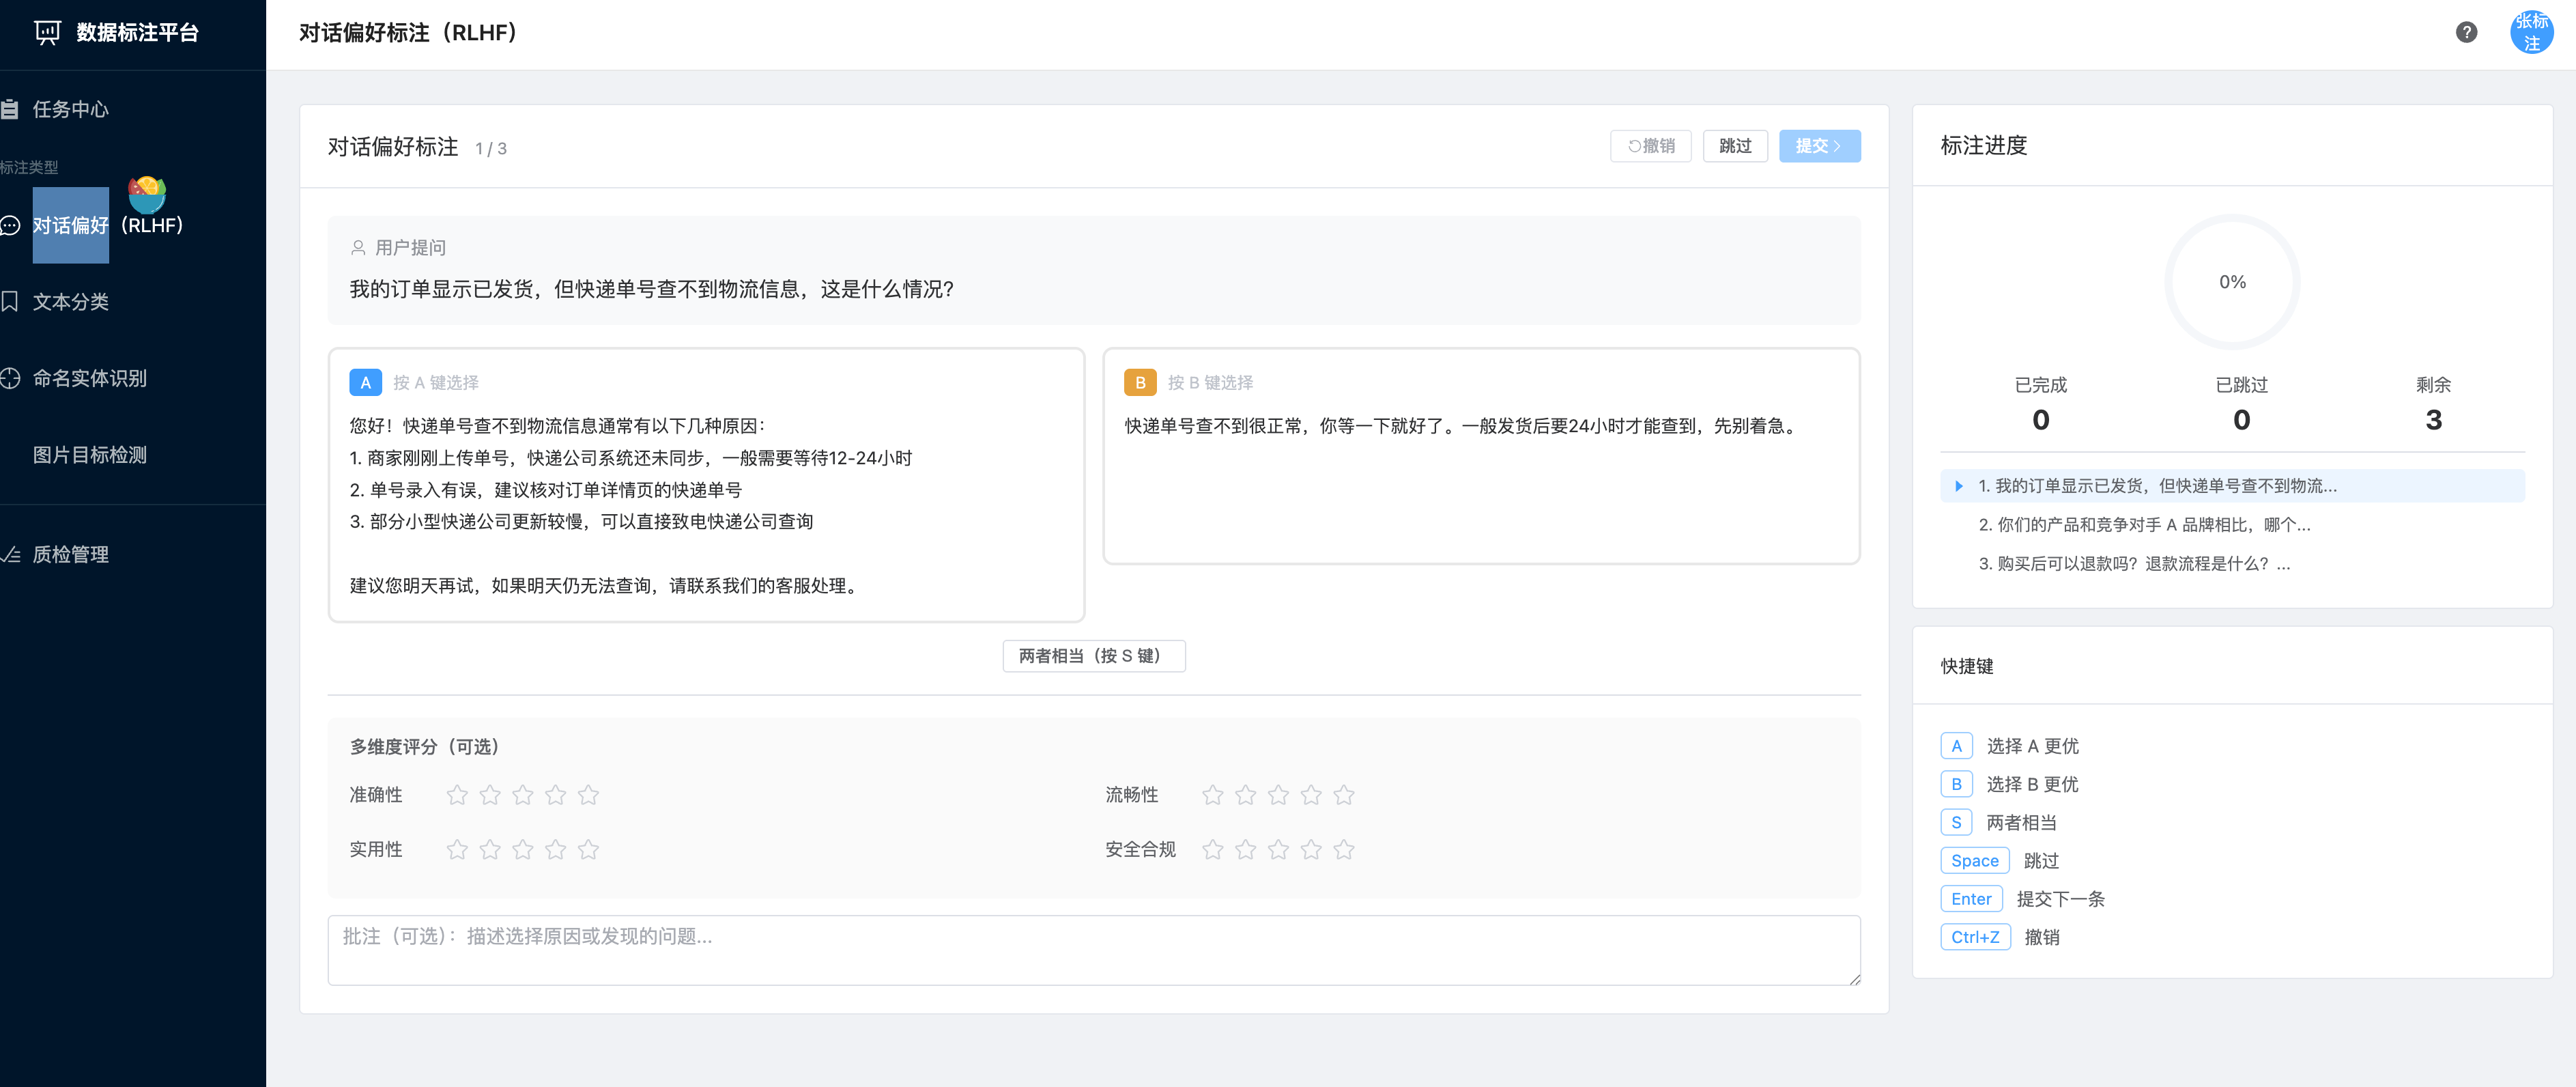Click the 提交 submit button
The image size is (2576, 1087).
[x=1819, y=146]
